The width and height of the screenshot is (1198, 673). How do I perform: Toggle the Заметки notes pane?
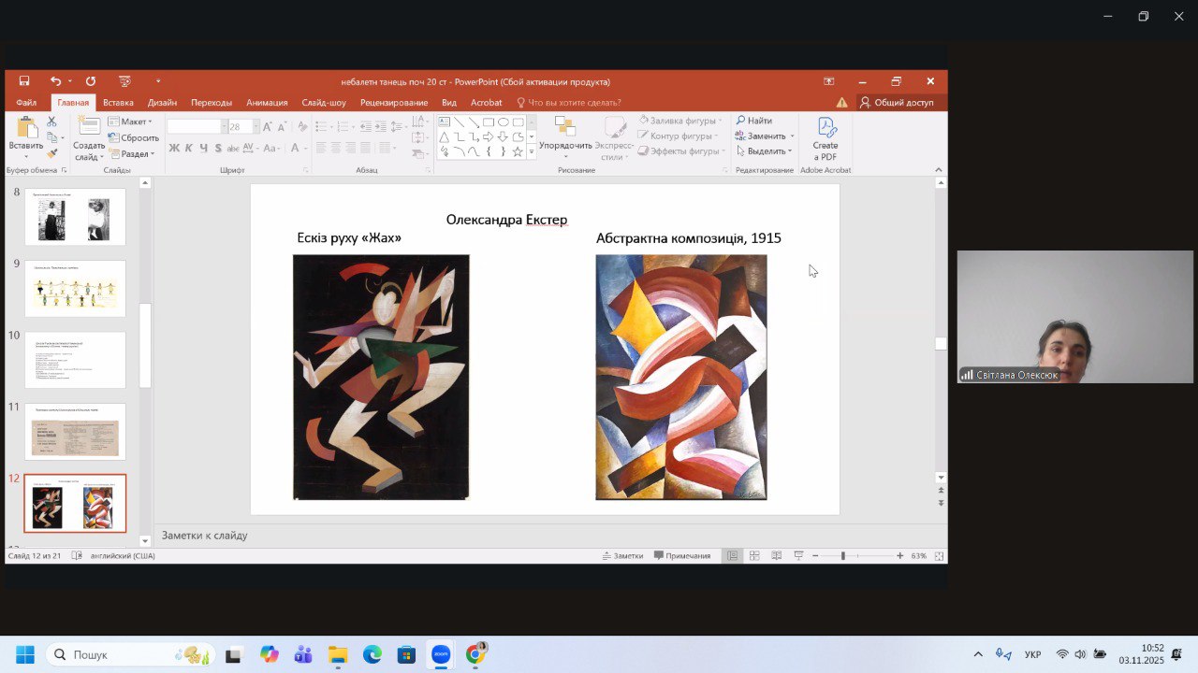(x=622, y=555)
